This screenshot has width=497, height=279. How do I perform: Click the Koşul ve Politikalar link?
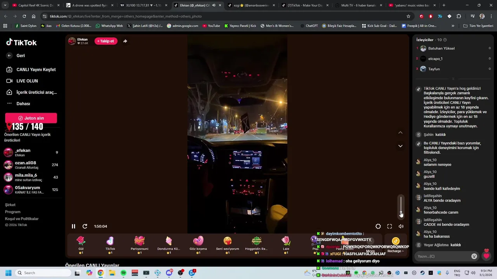(x=22, y=219)
